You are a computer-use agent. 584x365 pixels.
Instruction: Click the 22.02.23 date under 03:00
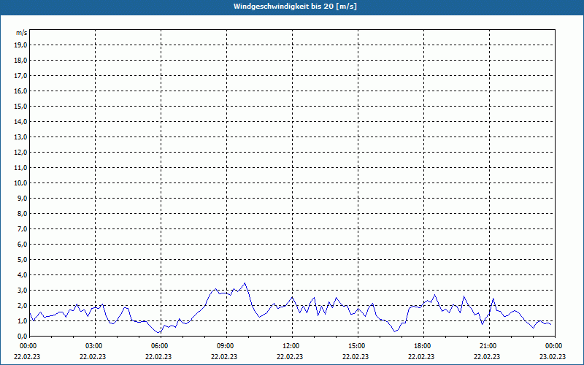coord(93,356)
